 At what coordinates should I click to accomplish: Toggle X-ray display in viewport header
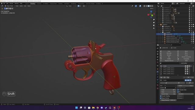pos(144,6)
